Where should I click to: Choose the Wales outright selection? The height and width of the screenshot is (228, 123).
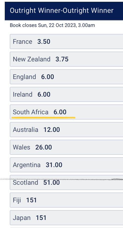(x=66, y=147)
